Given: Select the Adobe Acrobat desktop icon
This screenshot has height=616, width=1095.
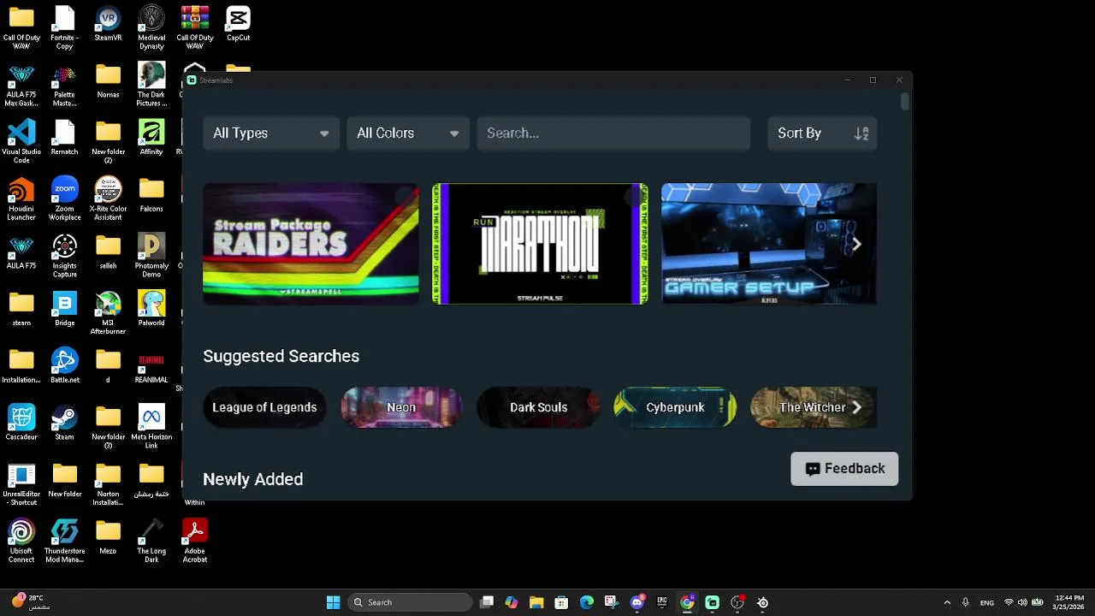Looking at the screenshot, I should click(195, 542).
